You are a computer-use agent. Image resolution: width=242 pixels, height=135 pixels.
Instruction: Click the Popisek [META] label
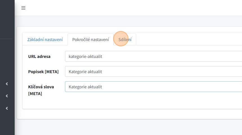43,72
